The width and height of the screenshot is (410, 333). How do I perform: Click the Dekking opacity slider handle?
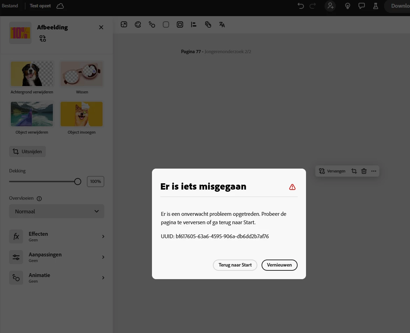pyautogui.click(x=78, y=182)
